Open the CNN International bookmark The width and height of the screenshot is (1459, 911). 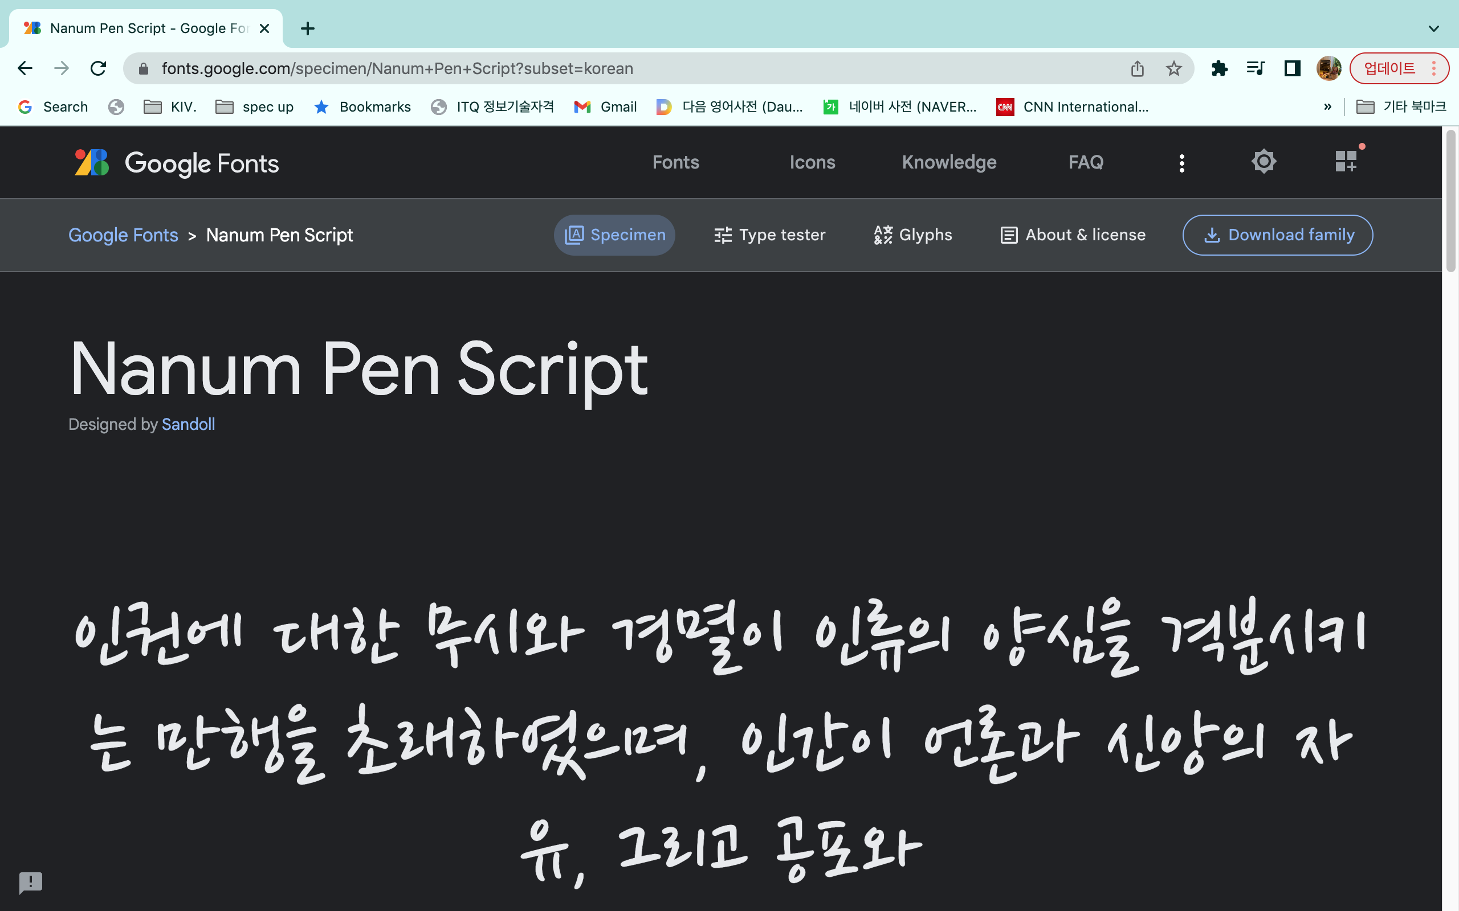1073,106
